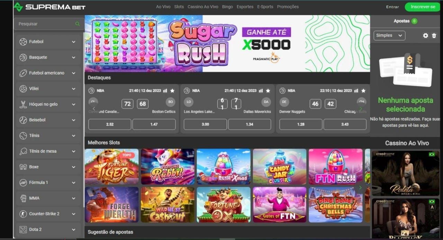Click the Counter-Strike 2 sport icon
This screenshot has width=443, height=240.
pos(23,214)
